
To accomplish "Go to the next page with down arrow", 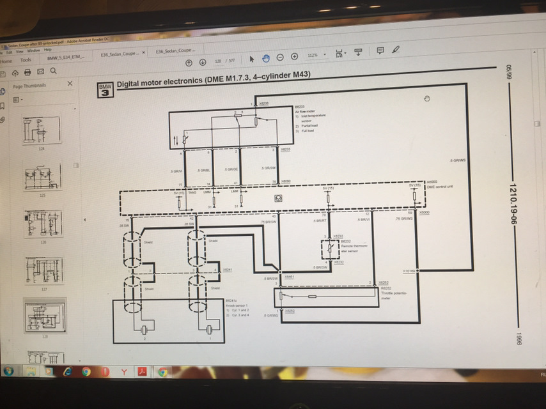I will [203, 62].
